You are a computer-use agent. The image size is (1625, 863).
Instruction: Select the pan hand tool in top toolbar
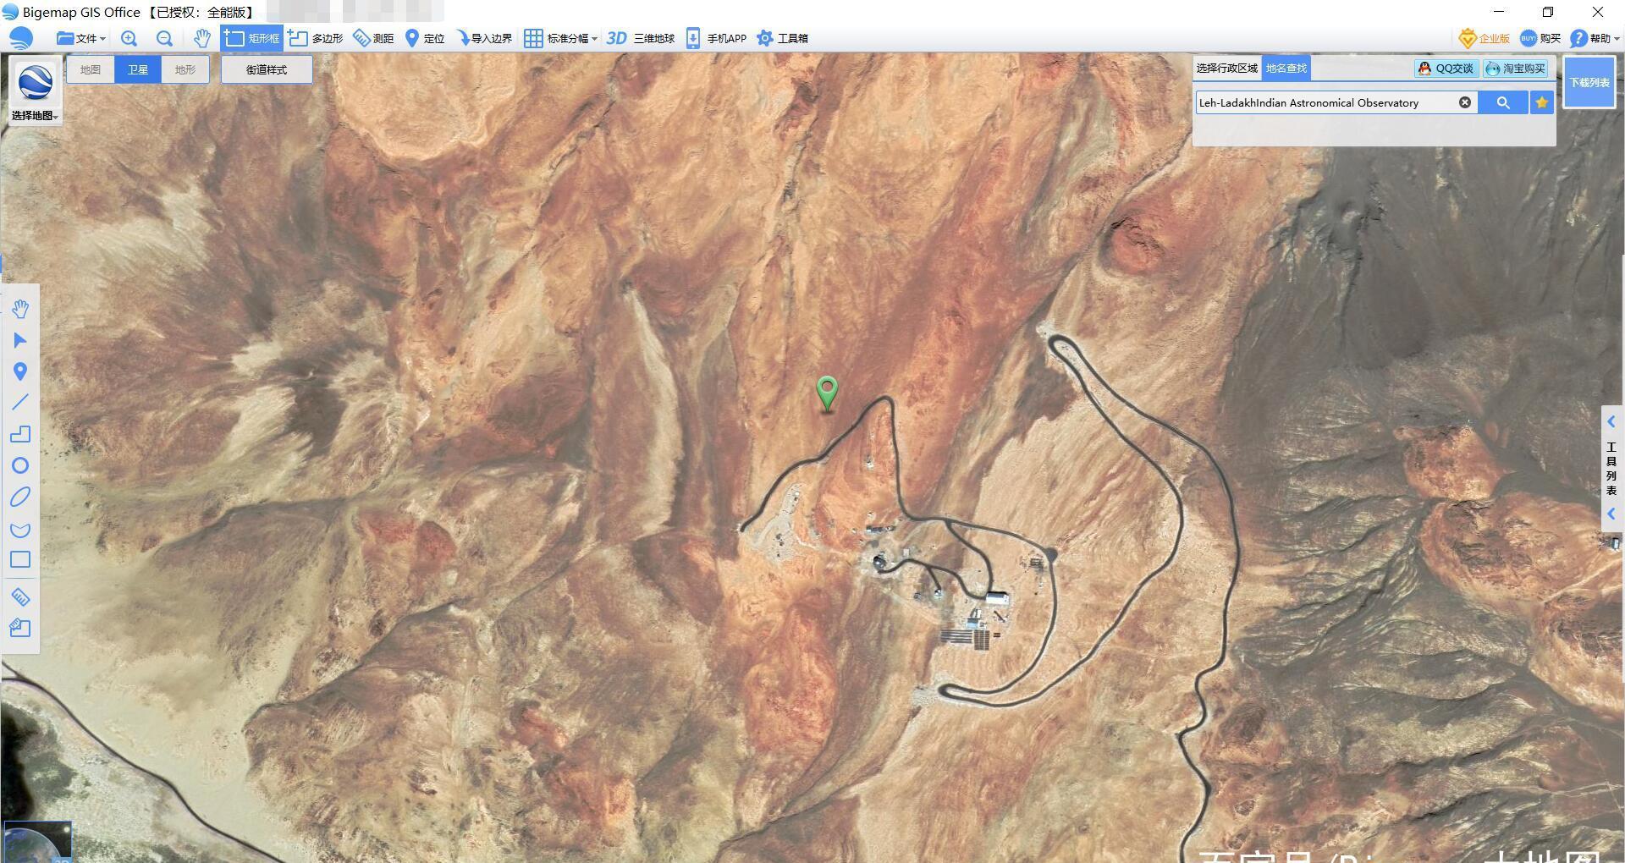click(x=201, y=38)
